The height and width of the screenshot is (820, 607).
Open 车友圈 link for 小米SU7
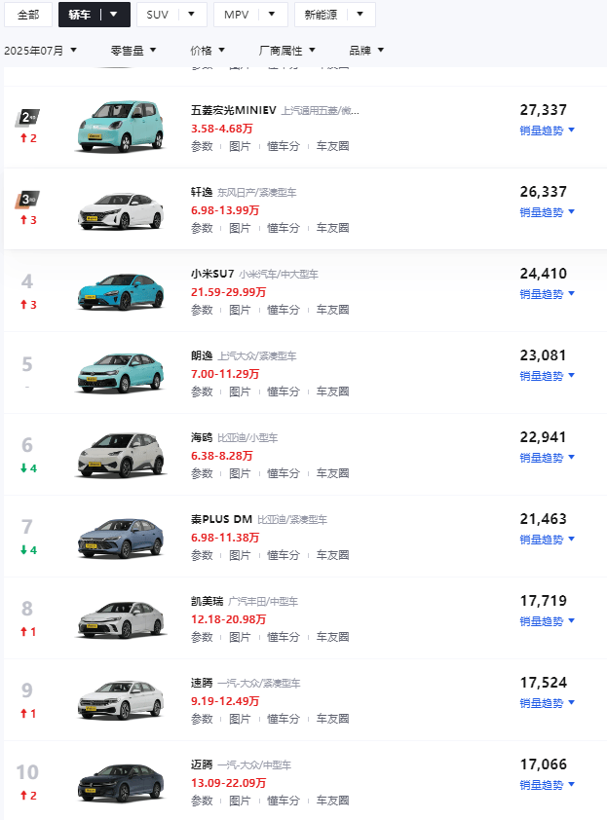point(332,310)
